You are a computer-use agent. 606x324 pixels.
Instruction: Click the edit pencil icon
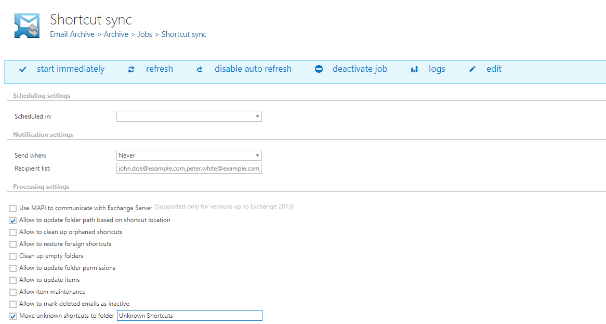coord(472,69)
